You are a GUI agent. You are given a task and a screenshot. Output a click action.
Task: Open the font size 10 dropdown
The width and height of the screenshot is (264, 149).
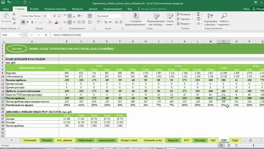point(50,16)
